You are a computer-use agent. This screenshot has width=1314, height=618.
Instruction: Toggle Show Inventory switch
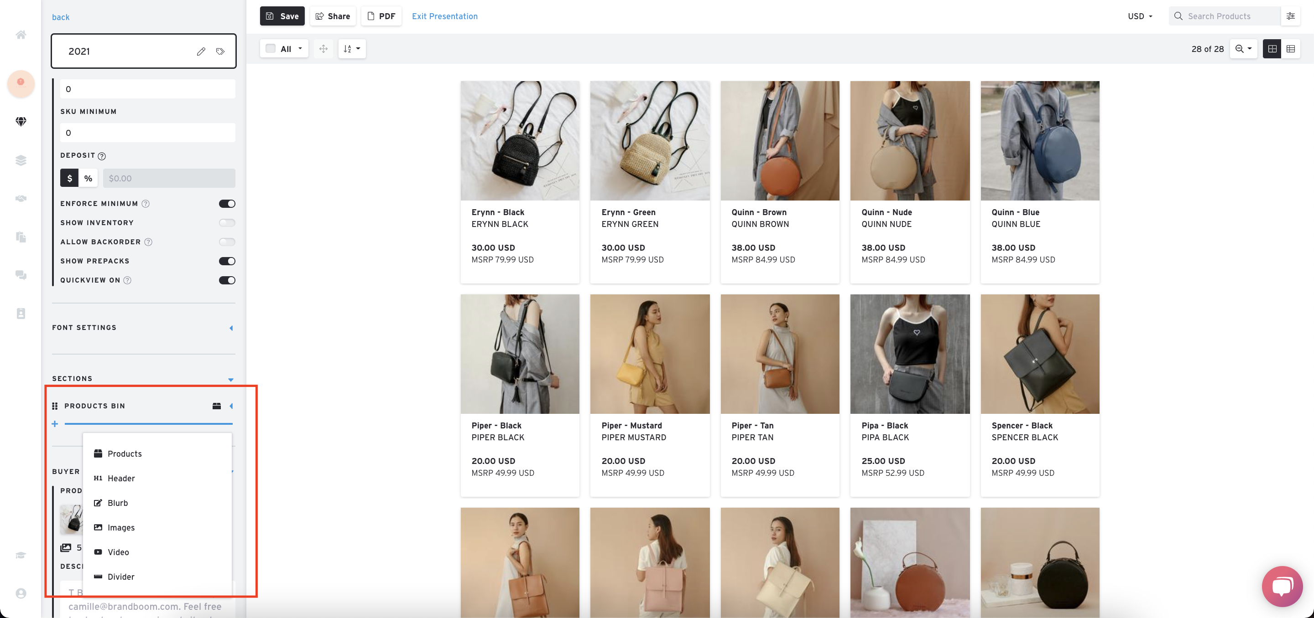pos(227,223)
